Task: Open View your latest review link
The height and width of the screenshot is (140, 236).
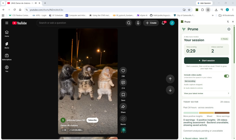Action: (x=194, y=93)
